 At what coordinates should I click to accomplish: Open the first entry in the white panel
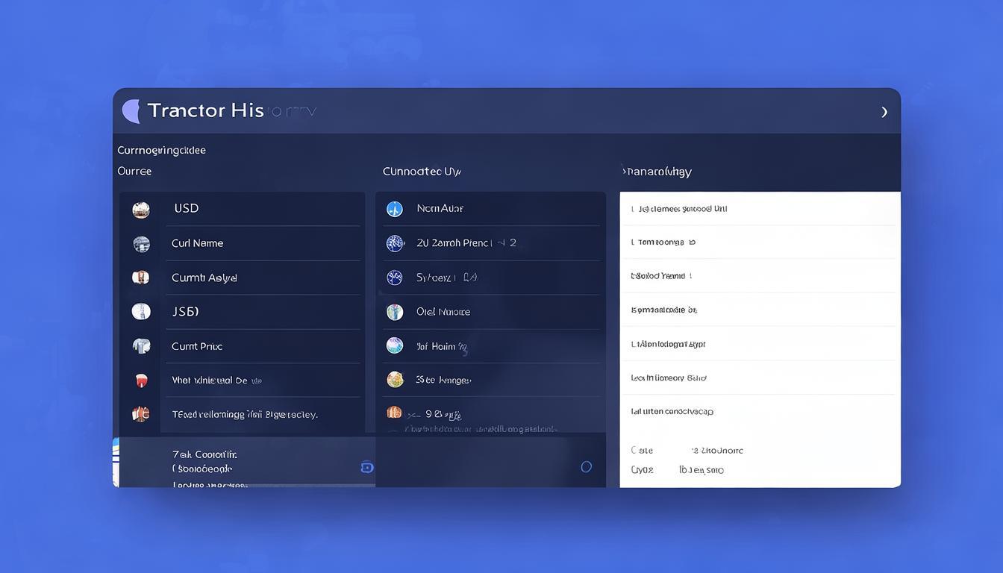click(679, 209)
